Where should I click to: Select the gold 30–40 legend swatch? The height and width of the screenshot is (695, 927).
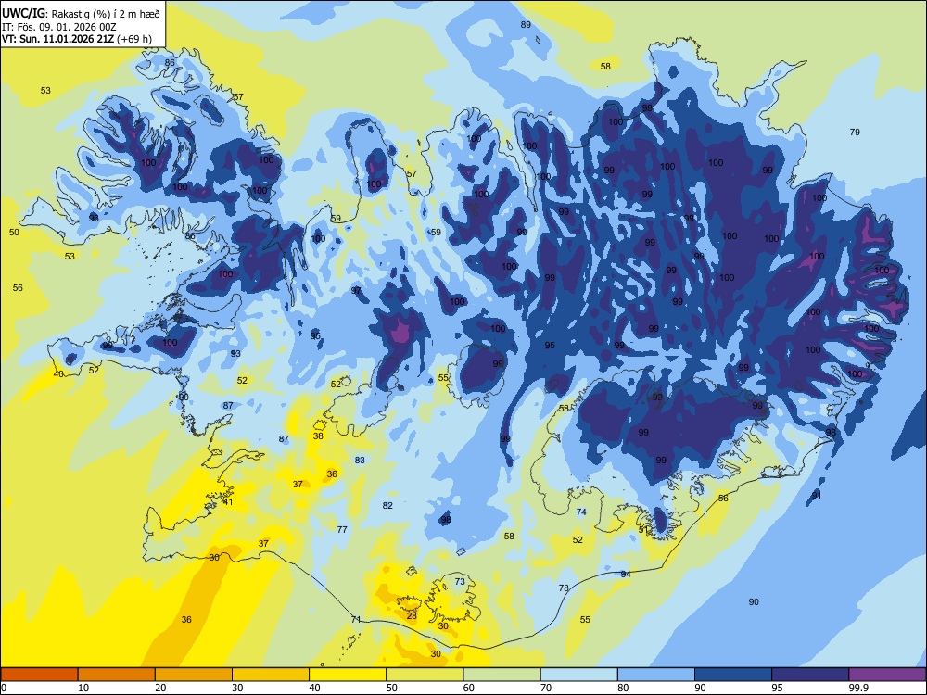(x=271, y=675)
